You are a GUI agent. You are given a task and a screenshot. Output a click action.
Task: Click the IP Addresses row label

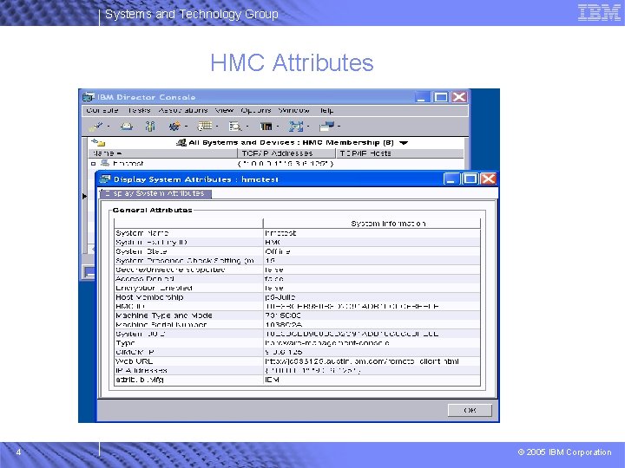click(x=141, y=371)
